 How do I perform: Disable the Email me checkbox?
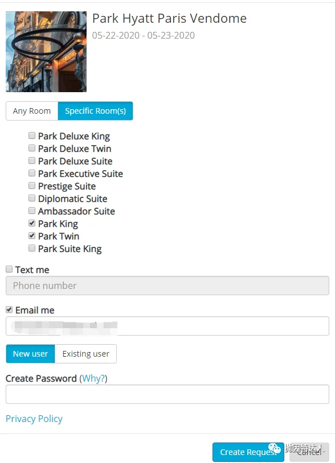pos(9,309)
